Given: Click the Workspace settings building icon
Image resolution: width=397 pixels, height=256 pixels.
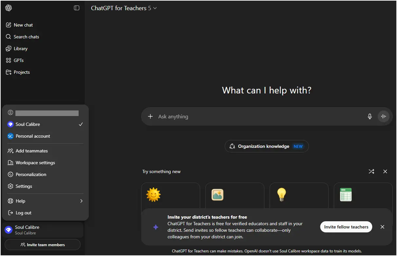Looking at the screenshot, I should point(10,163).
